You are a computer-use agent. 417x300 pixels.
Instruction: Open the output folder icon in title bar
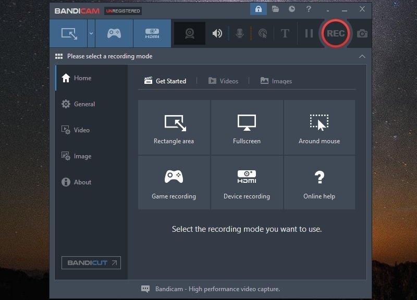[275, 9]
